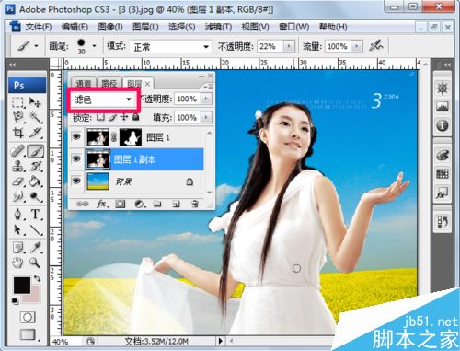Expand the brush preset picker arrow
The width and height of the screenshot is (460, 351).
click(94, 46)
